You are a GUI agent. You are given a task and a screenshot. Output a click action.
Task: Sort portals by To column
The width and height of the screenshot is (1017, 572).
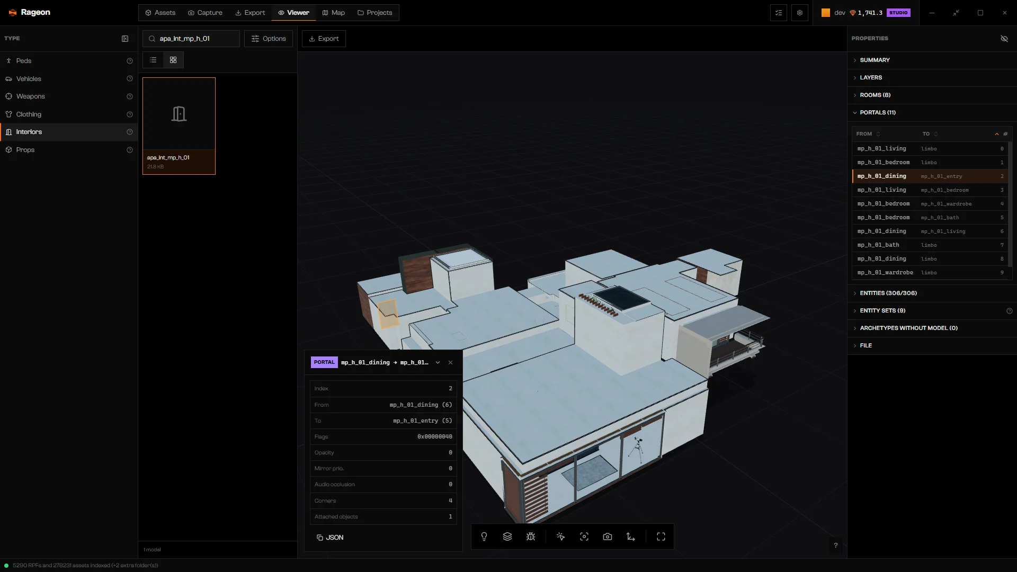(x=930, y=134)
